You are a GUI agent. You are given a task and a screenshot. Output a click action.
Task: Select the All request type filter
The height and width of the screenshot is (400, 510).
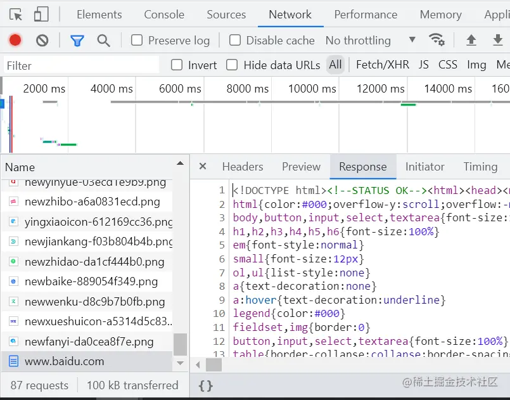335,65
